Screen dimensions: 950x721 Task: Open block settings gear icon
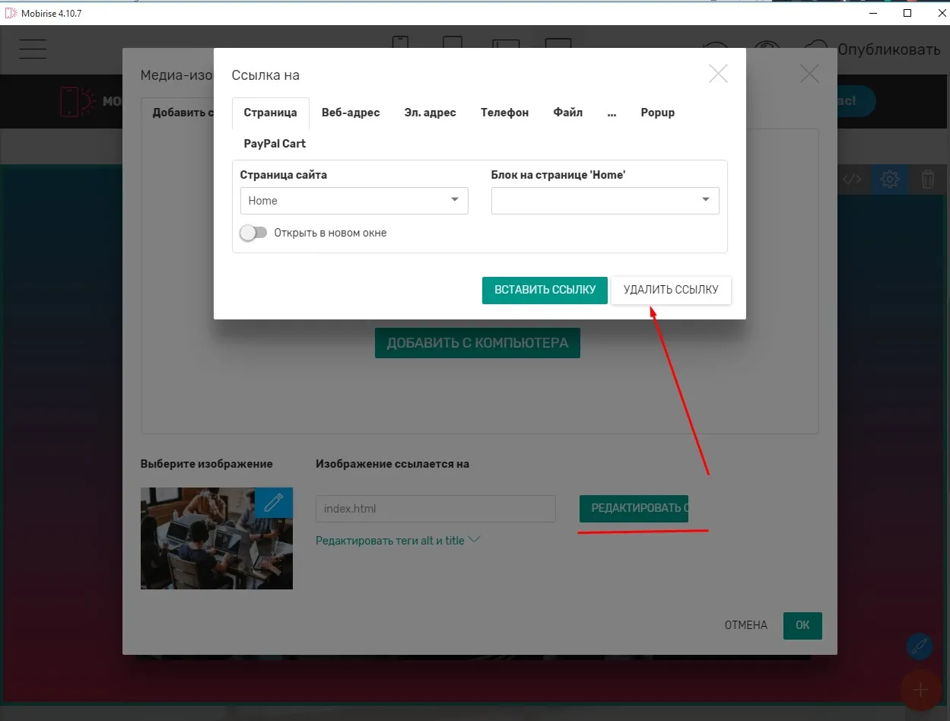point(890,179)
